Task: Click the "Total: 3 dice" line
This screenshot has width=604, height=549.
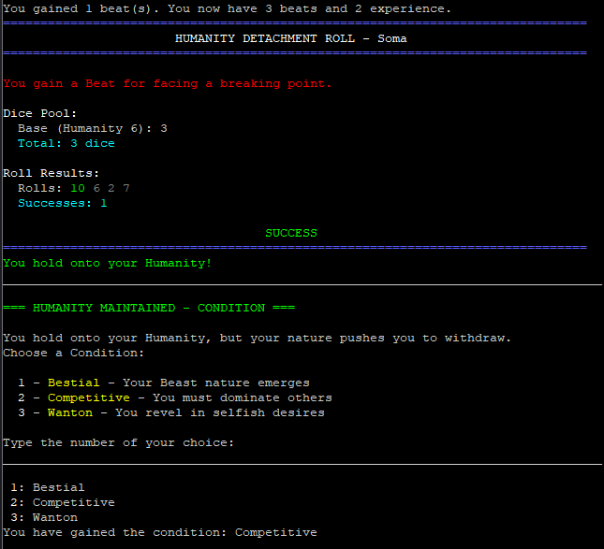Action: pos(66,143)
